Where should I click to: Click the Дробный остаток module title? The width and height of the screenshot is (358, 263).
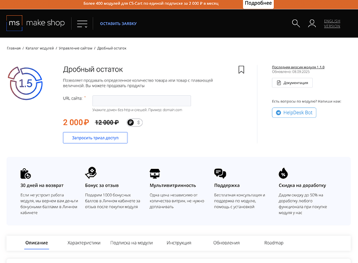click(x=93, y=69)
